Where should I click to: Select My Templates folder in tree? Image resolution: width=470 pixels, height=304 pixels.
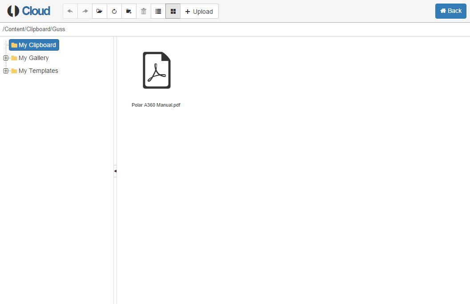[35, 71]
